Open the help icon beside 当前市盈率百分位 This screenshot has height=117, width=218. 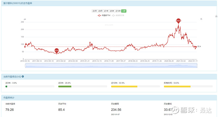coord(23,77)
